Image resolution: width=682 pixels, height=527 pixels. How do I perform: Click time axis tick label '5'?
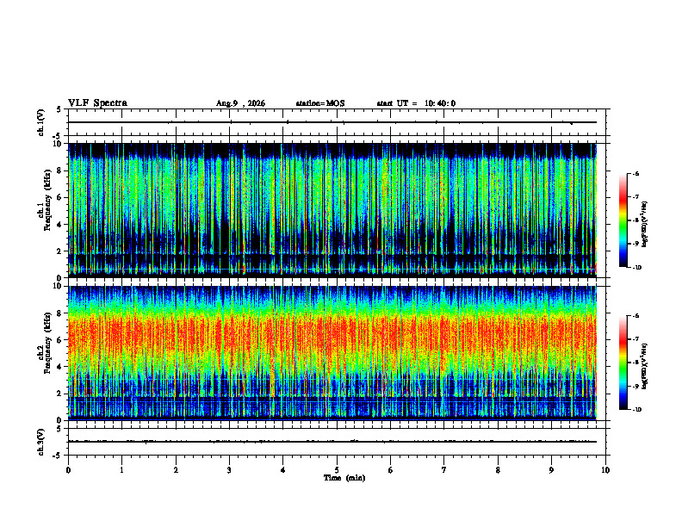click(x=337, y=470)
